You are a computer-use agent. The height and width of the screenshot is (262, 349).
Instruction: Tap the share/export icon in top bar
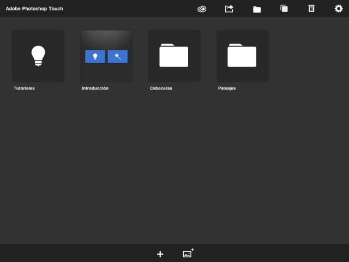tap(229, 9)
